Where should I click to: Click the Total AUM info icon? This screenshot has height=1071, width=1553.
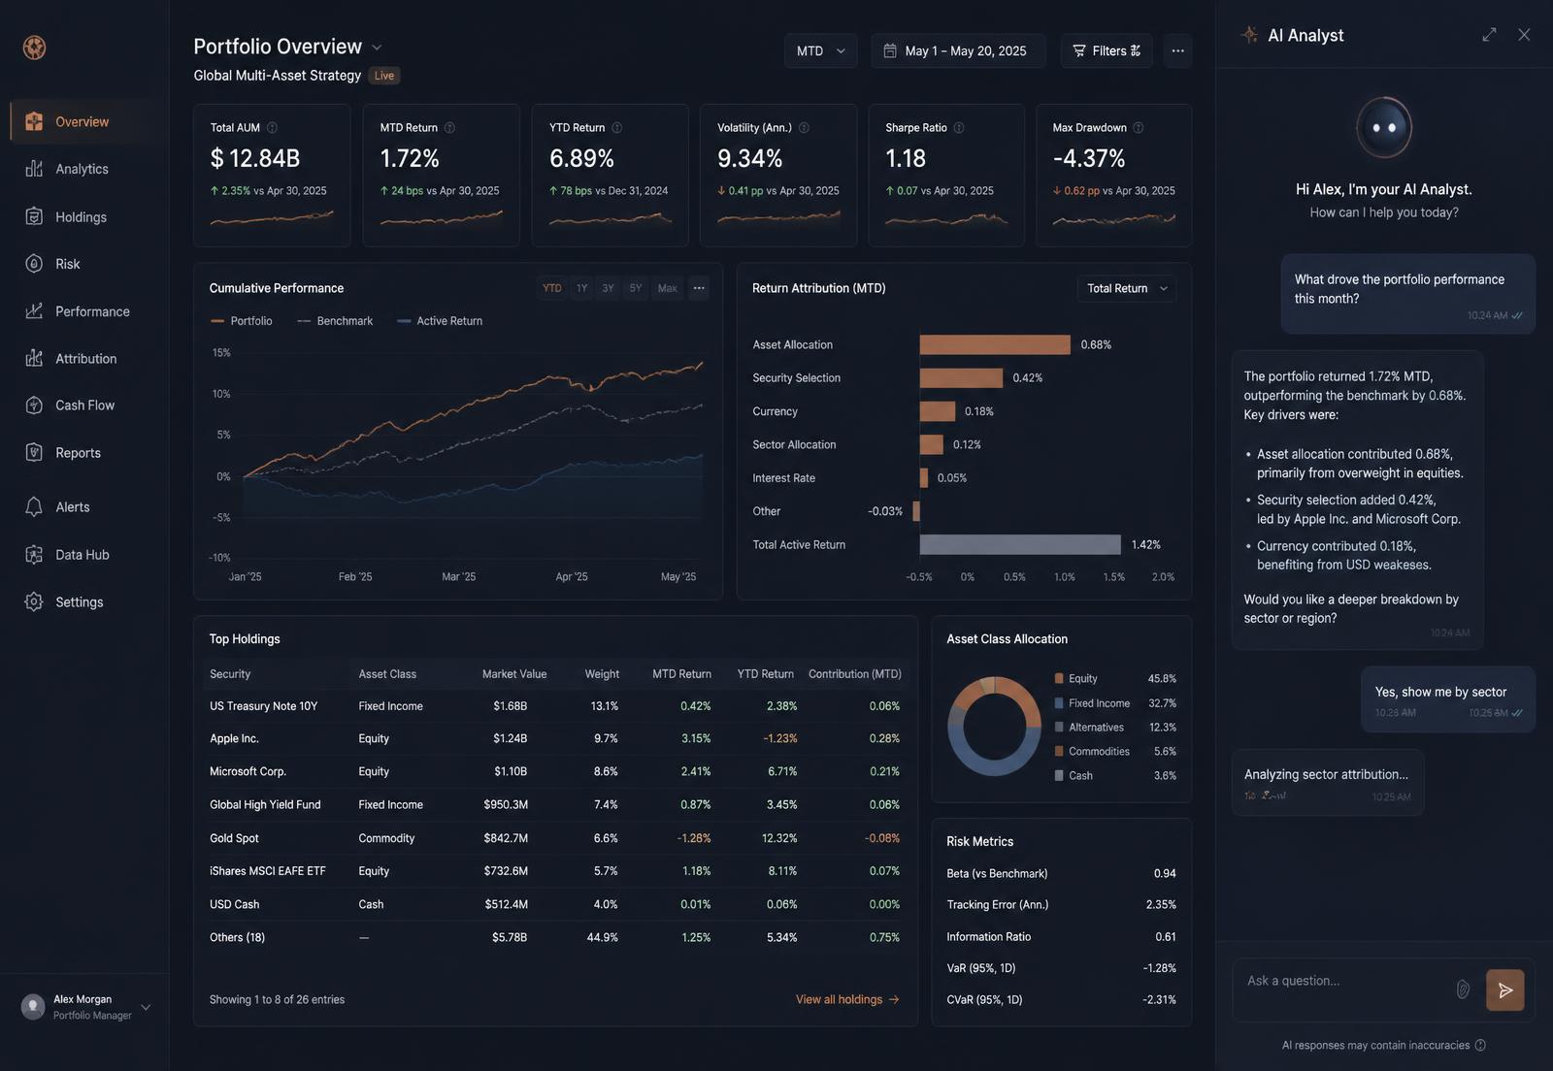[x=272, y=128]
